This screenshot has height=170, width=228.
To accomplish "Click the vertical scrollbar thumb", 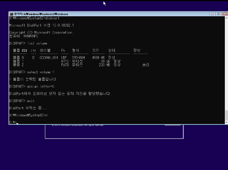I will [227, 115].
